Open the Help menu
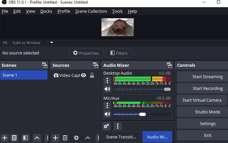Screen dimensions: 228x143 tap(132, 11)
